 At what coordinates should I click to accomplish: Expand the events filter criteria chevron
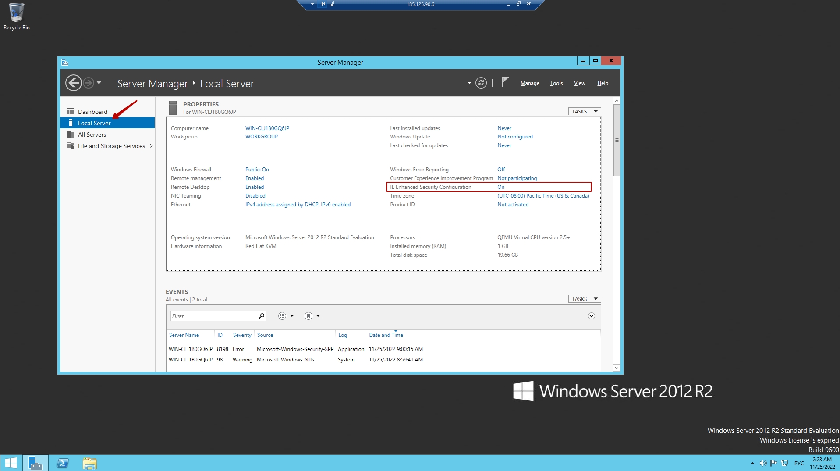592,316
